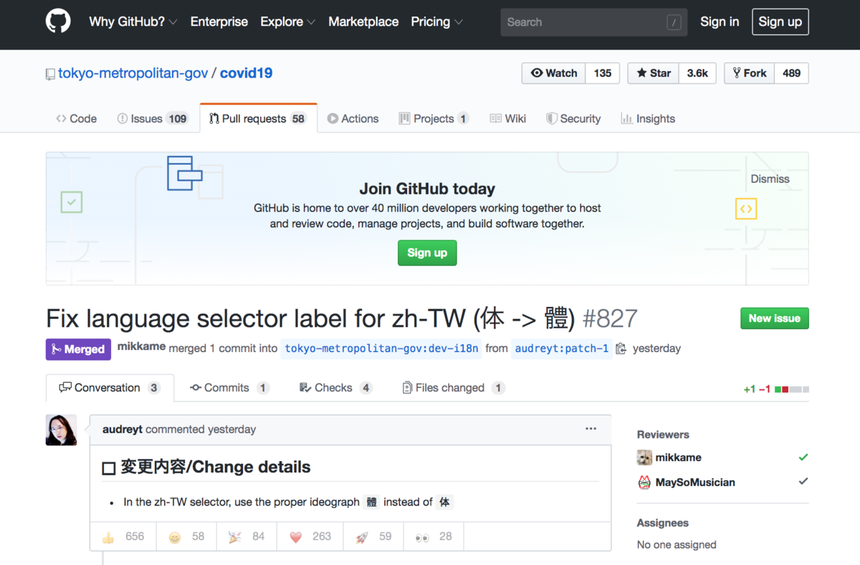860x565 pixels.
Task: Select the Pull requests tab
Action: click(258, 118)
